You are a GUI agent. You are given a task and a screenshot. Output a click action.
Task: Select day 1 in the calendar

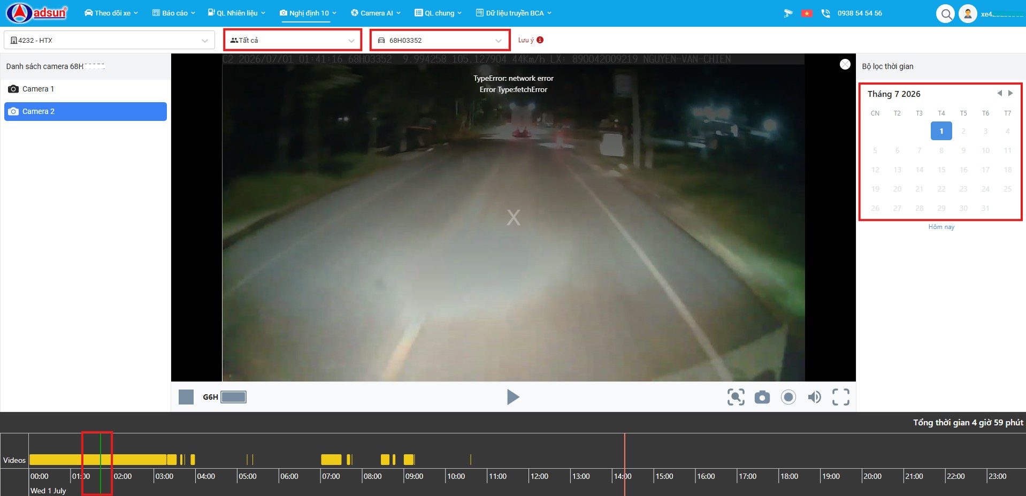coord(941,131)
